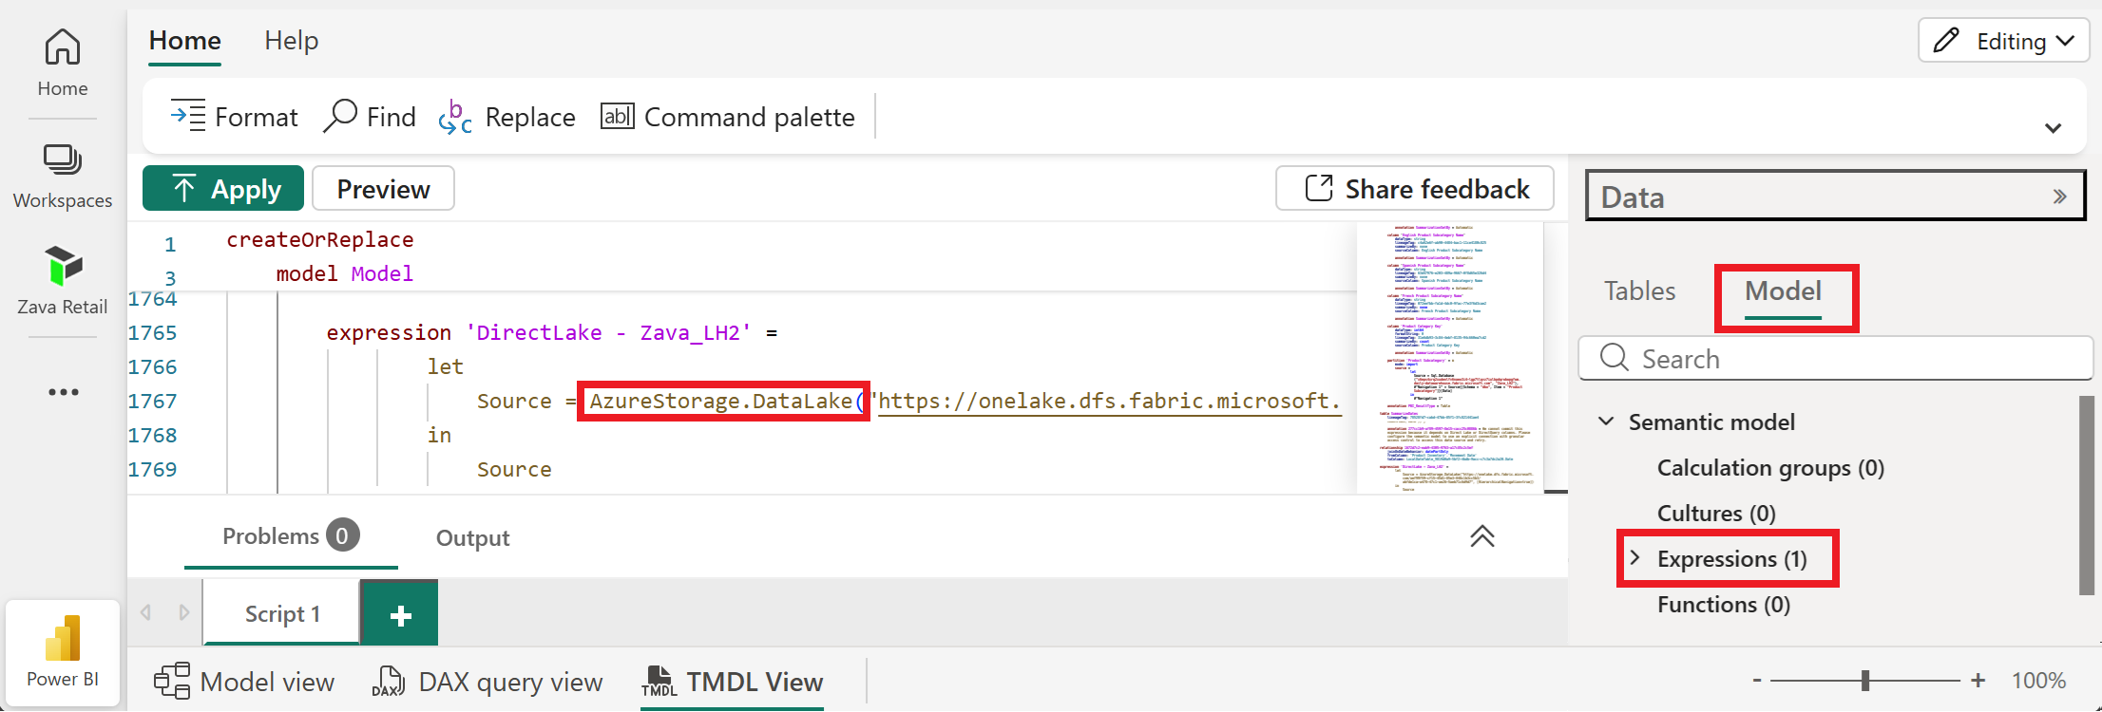Go to next script tab arrow
This screenshot has height=712, width=2102.
pyautogui.click(x=184, y=613)
